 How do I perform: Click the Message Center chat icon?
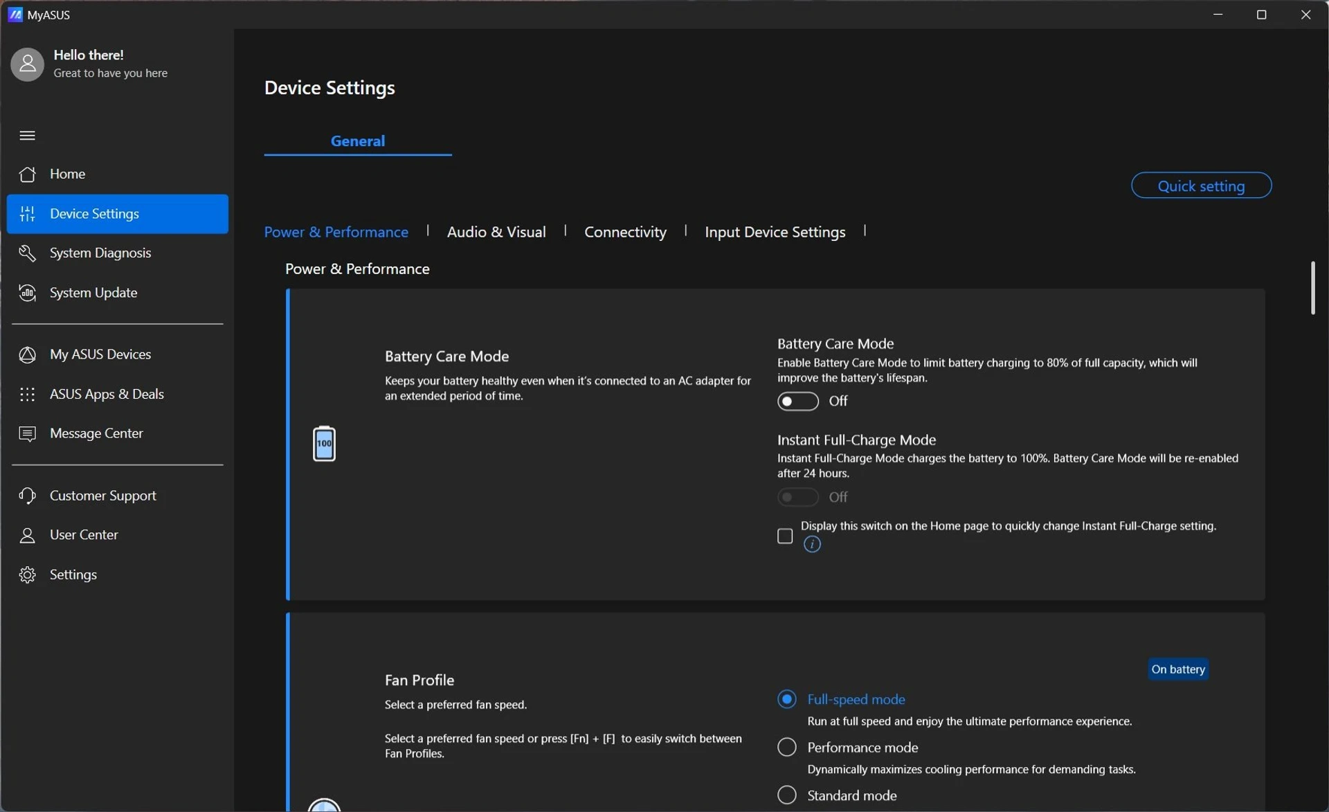tap(28, 434)
